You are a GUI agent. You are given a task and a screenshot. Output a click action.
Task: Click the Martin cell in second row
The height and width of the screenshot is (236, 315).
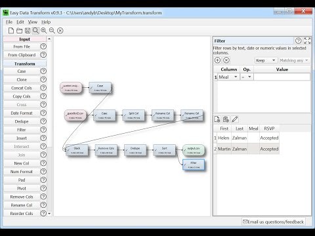224,149
